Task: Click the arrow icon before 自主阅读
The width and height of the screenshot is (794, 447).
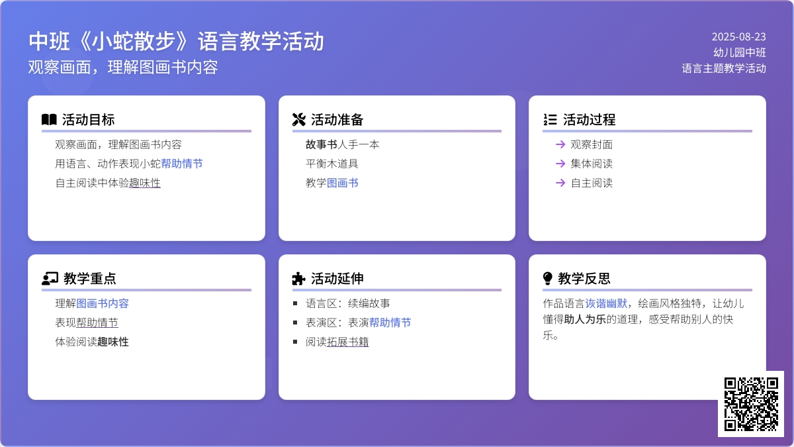Action: click(x=560, y=183)
